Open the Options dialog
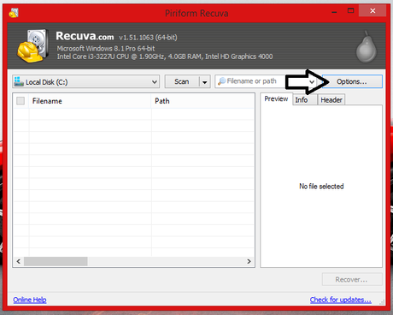 352,81
